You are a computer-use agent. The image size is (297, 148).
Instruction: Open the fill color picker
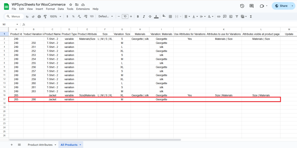[x=164, y=17]
